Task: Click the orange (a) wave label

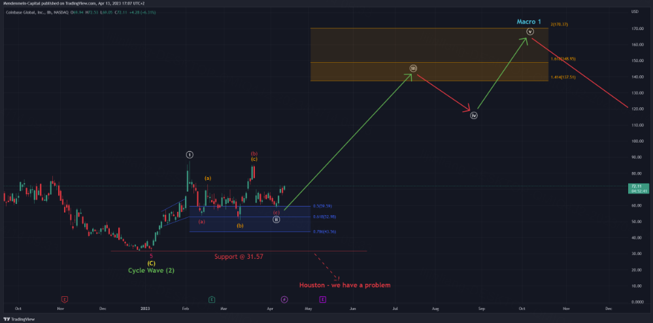Action: [208, 178]
